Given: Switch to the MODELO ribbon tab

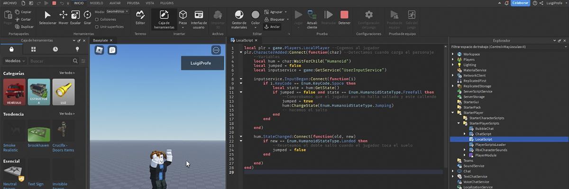Looking at the screenshot, I should pyautogui.click(x=96, y=3).
